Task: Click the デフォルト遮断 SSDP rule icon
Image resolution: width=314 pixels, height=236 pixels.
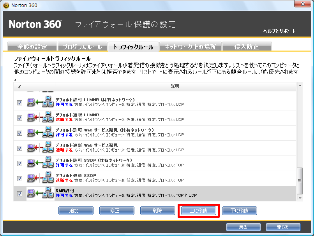Action: 40,178
